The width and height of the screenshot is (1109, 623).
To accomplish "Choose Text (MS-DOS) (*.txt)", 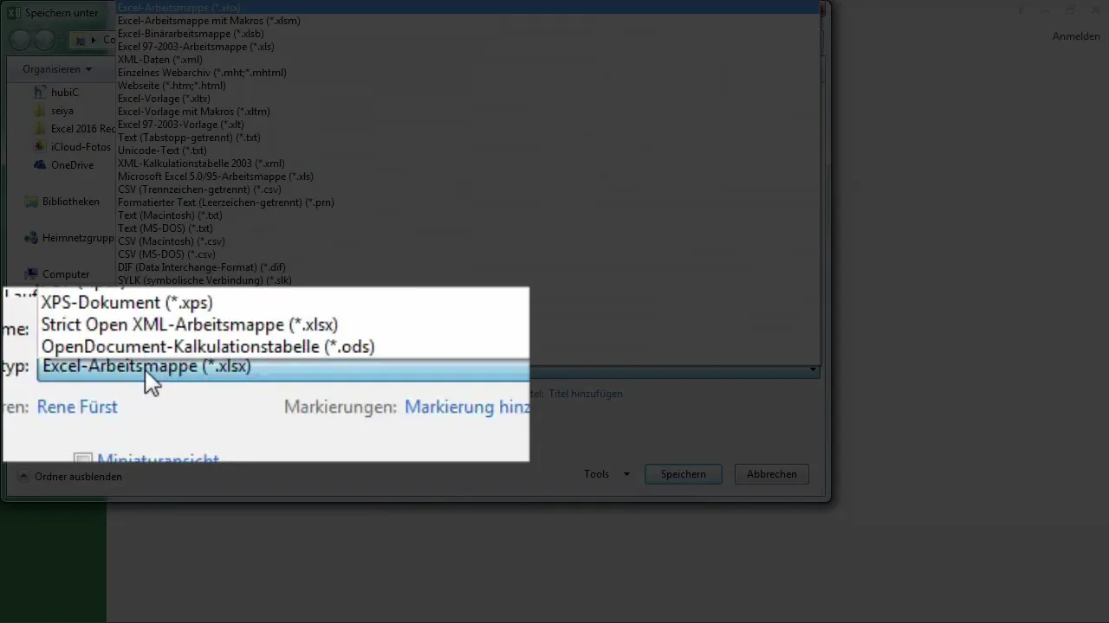I will click(x=468, y=228).
